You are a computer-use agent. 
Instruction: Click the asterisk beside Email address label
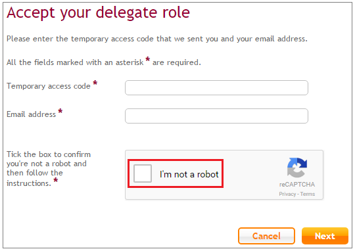pyautogui.click(x=60, y=111)
